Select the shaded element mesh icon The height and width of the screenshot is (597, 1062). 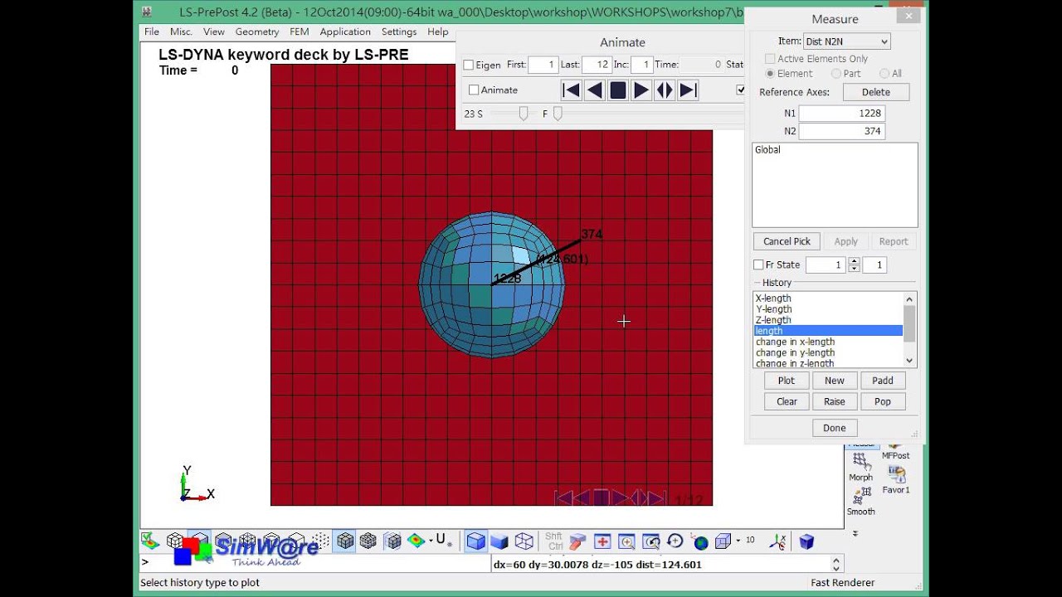(345, 541)
